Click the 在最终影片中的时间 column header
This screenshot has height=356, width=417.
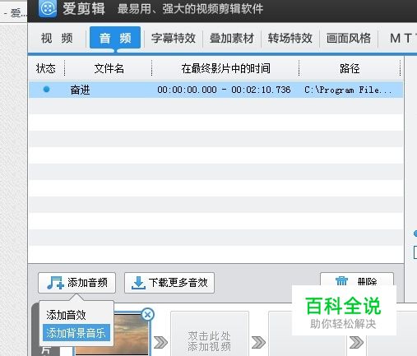[x=225, y=68]
